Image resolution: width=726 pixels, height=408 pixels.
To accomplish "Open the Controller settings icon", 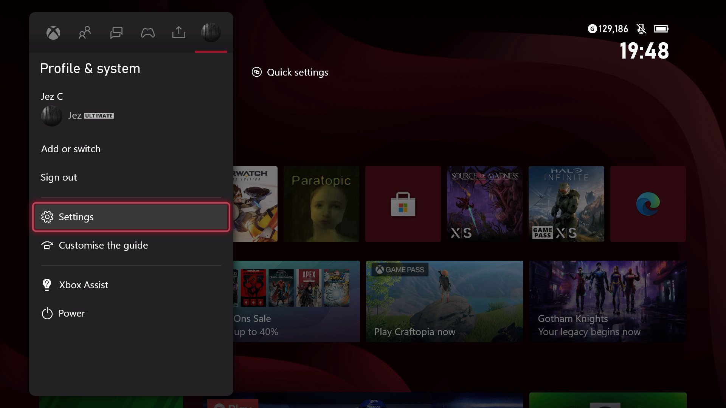I will pos(147,32).
